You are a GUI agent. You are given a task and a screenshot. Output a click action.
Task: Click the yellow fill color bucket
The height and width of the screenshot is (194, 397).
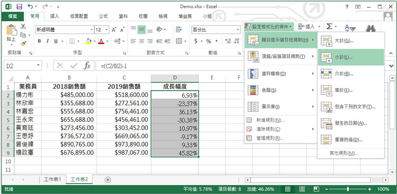tap(88, 41)
